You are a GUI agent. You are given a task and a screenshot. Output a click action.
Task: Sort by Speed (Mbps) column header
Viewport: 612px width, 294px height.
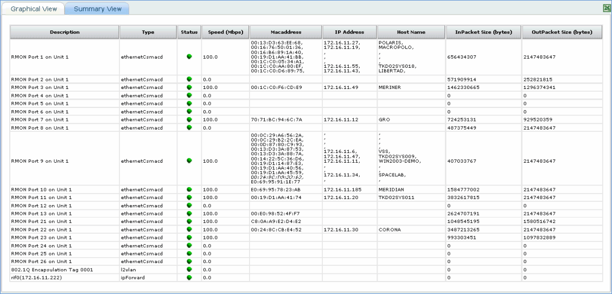click(225, 32)
